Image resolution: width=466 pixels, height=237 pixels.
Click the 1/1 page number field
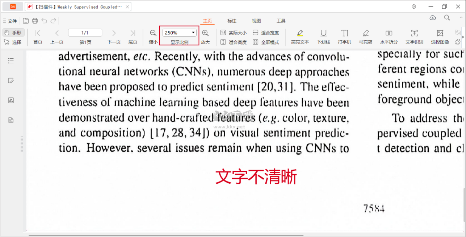coord(85,33)
